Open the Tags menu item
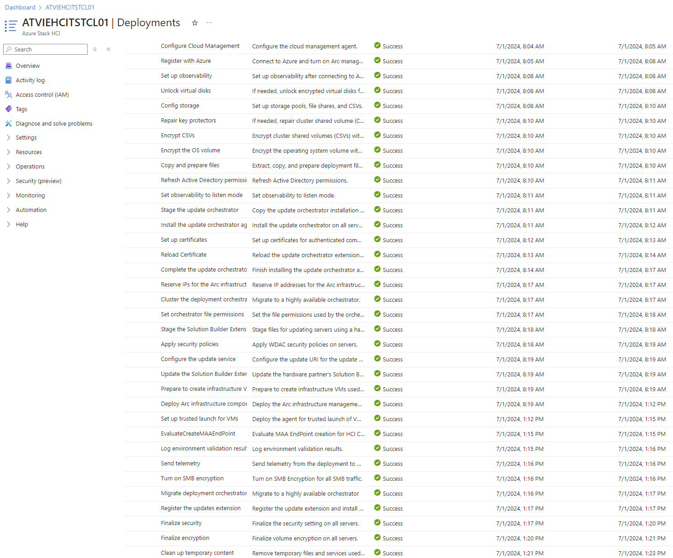This screenshot has width=673, height=558. (21, 109)
